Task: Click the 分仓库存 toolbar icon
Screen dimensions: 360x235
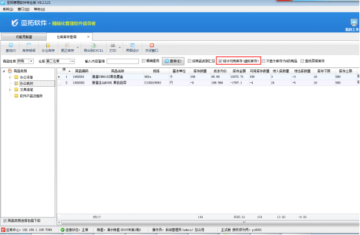Action: click(x=48, y=45)
